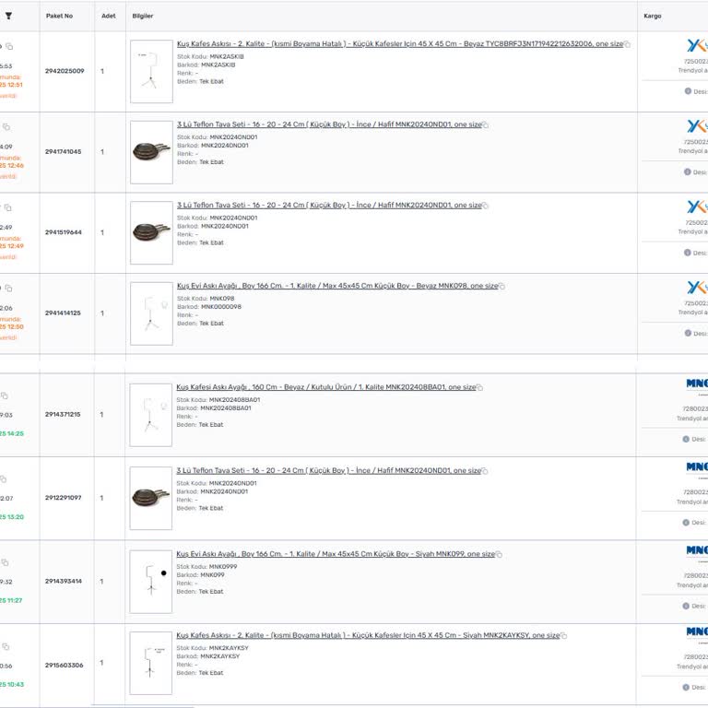Click the Kargo column header
Image resolution: width=708 pixels, height=708 pixels.
coord(653,16)
